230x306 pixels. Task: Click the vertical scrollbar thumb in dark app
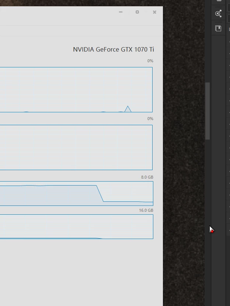coord(208,111)
